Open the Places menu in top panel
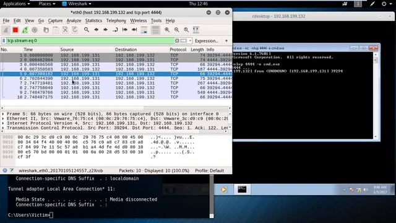 [x=47, y=4]
